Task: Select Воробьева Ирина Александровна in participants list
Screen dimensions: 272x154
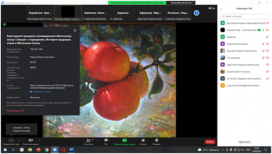Action: tap(245, 23)
